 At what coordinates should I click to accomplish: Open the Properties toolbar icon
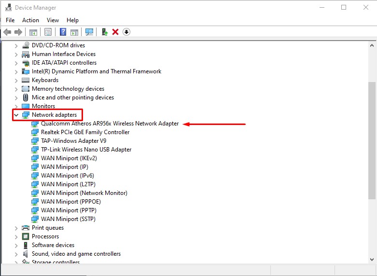(x=48, y=32)
